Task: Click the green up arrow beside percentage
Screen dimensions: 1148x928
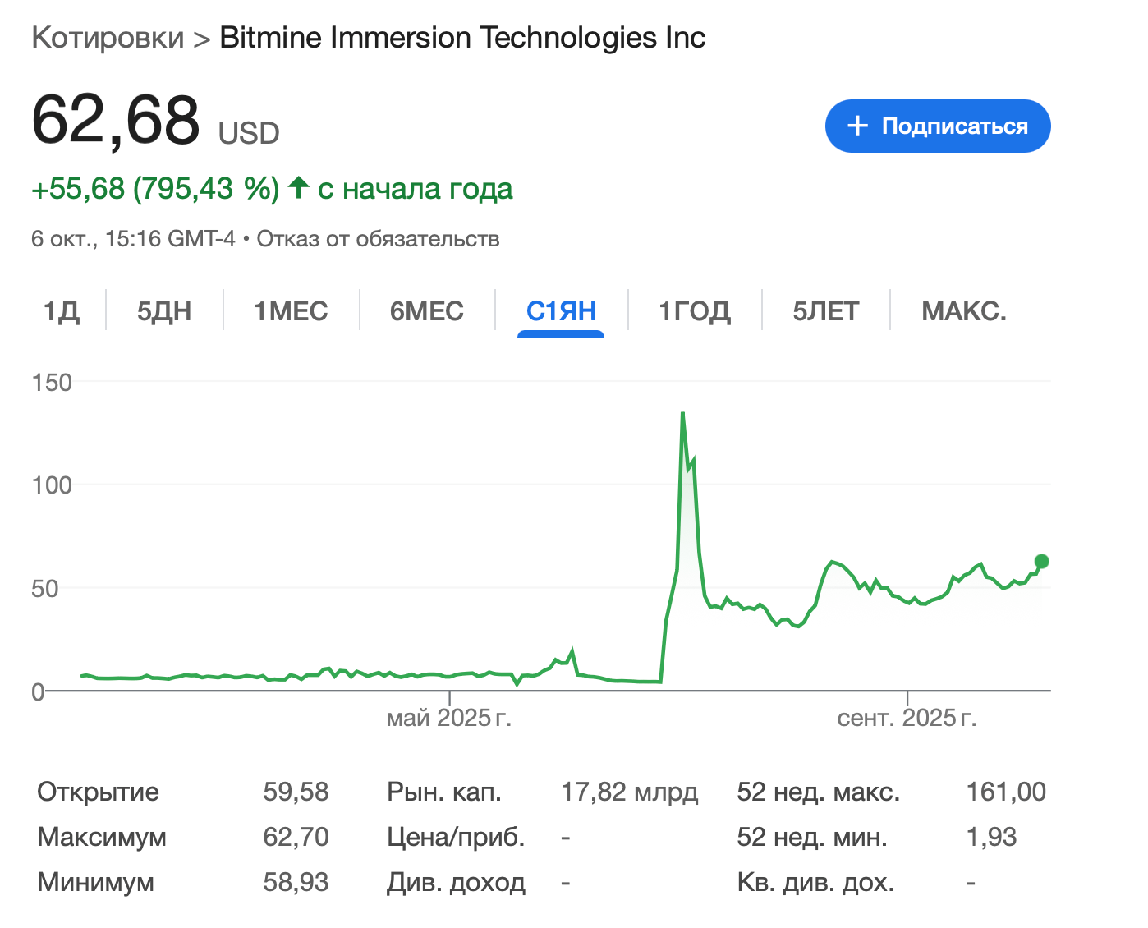Action: pyautogui.click(x=298, y=188)
